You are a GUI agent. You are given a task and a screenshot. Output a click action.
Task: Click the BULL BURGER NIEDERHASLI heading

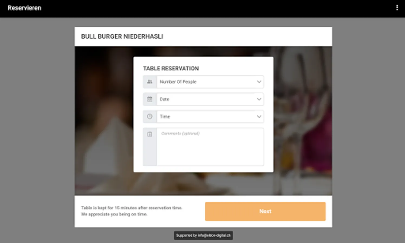(122, 36)
